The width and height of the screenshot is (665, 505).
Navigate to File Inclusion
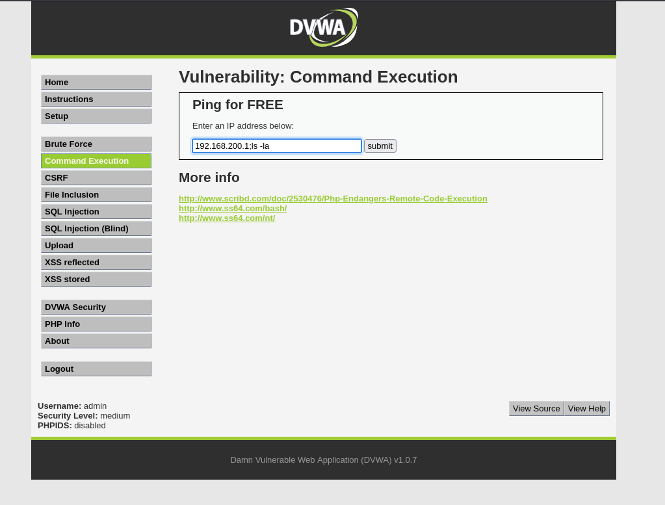[x=96, y=194]
